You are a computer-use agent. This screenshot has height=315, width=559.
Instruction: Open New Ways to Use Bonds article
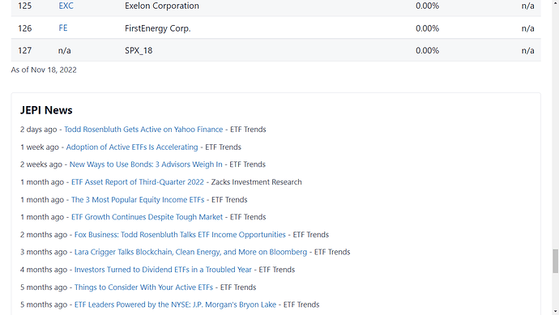146,164
